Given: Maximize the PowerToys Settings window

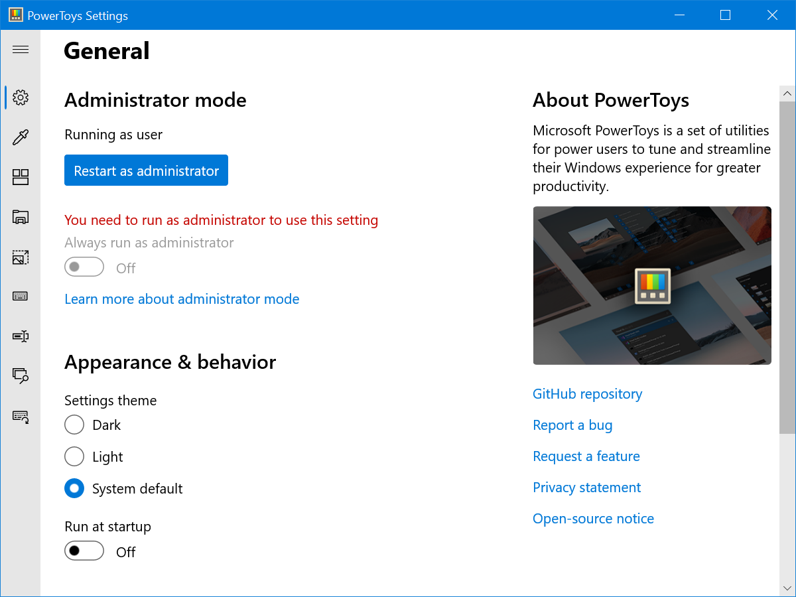Looking at the screenshot, I should click(725, 15).
